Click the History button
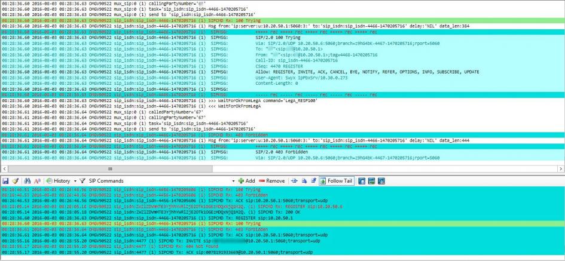Screen dimensions: 565x261 click(59, 180)
